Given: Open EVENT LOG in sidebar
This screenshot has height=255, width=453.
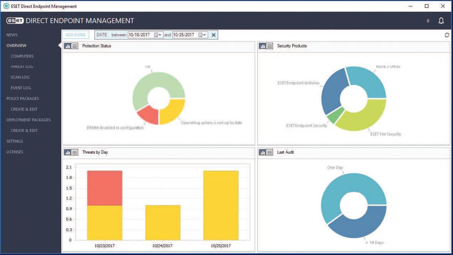Looking at the screenshot, I should tap(21, 88).
